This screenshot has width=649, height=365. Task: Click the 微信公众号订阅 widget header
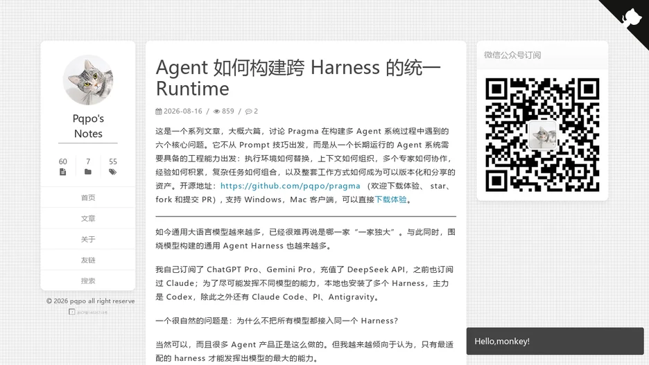pyautogui.click(x=542, y=55)
